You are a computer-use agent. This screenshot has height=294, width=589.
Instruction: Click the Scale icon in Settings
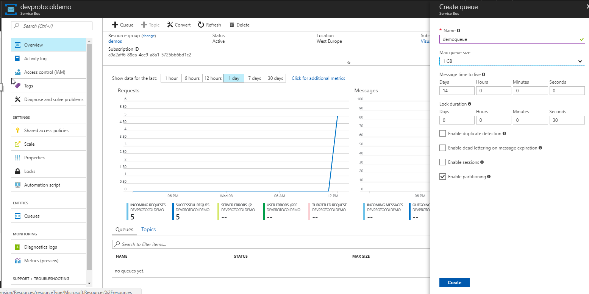click(x=17, y=144)
